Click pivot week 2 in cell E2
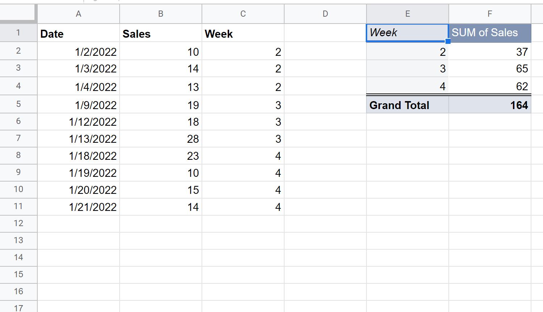Viewport: 543px width, 312px height. pyautogui.click(x=407, y=51)
